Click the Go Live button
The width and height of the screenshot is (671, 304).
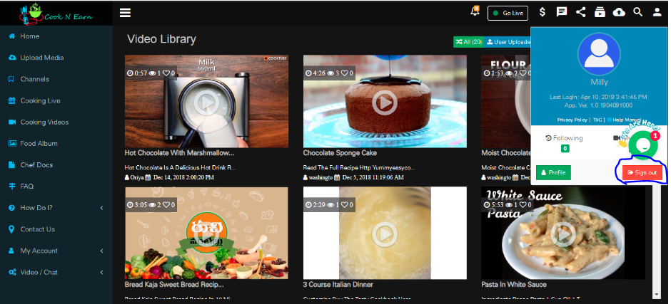tap(508, 13)
